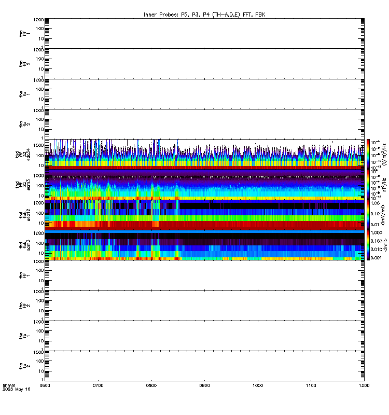The image size is (389, 415).
Task: Click the 'thd fff 32 scm3' panel label
Action: (x=23, y=185)
